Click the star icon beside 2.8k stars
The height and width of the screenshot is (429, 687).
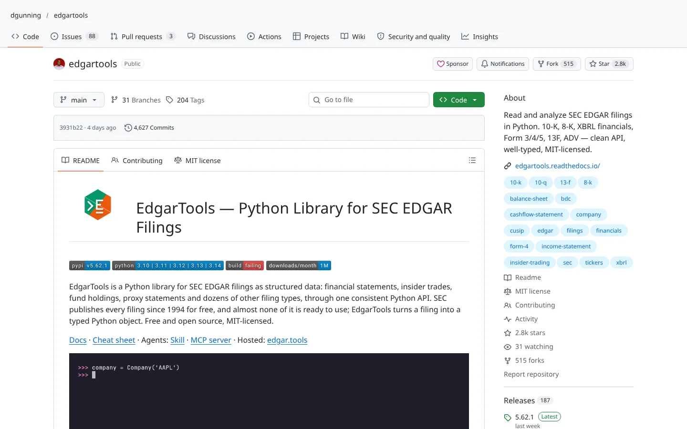[x=508, y=333]
